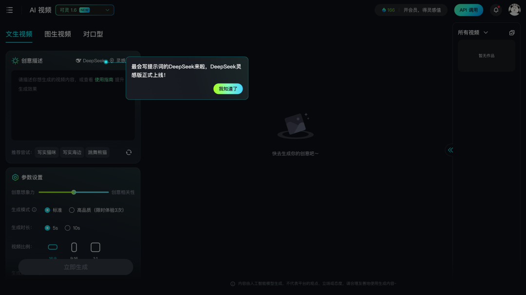Click the 灵感 lightbulb icon

pyautogui.click(x=112, y=61)
